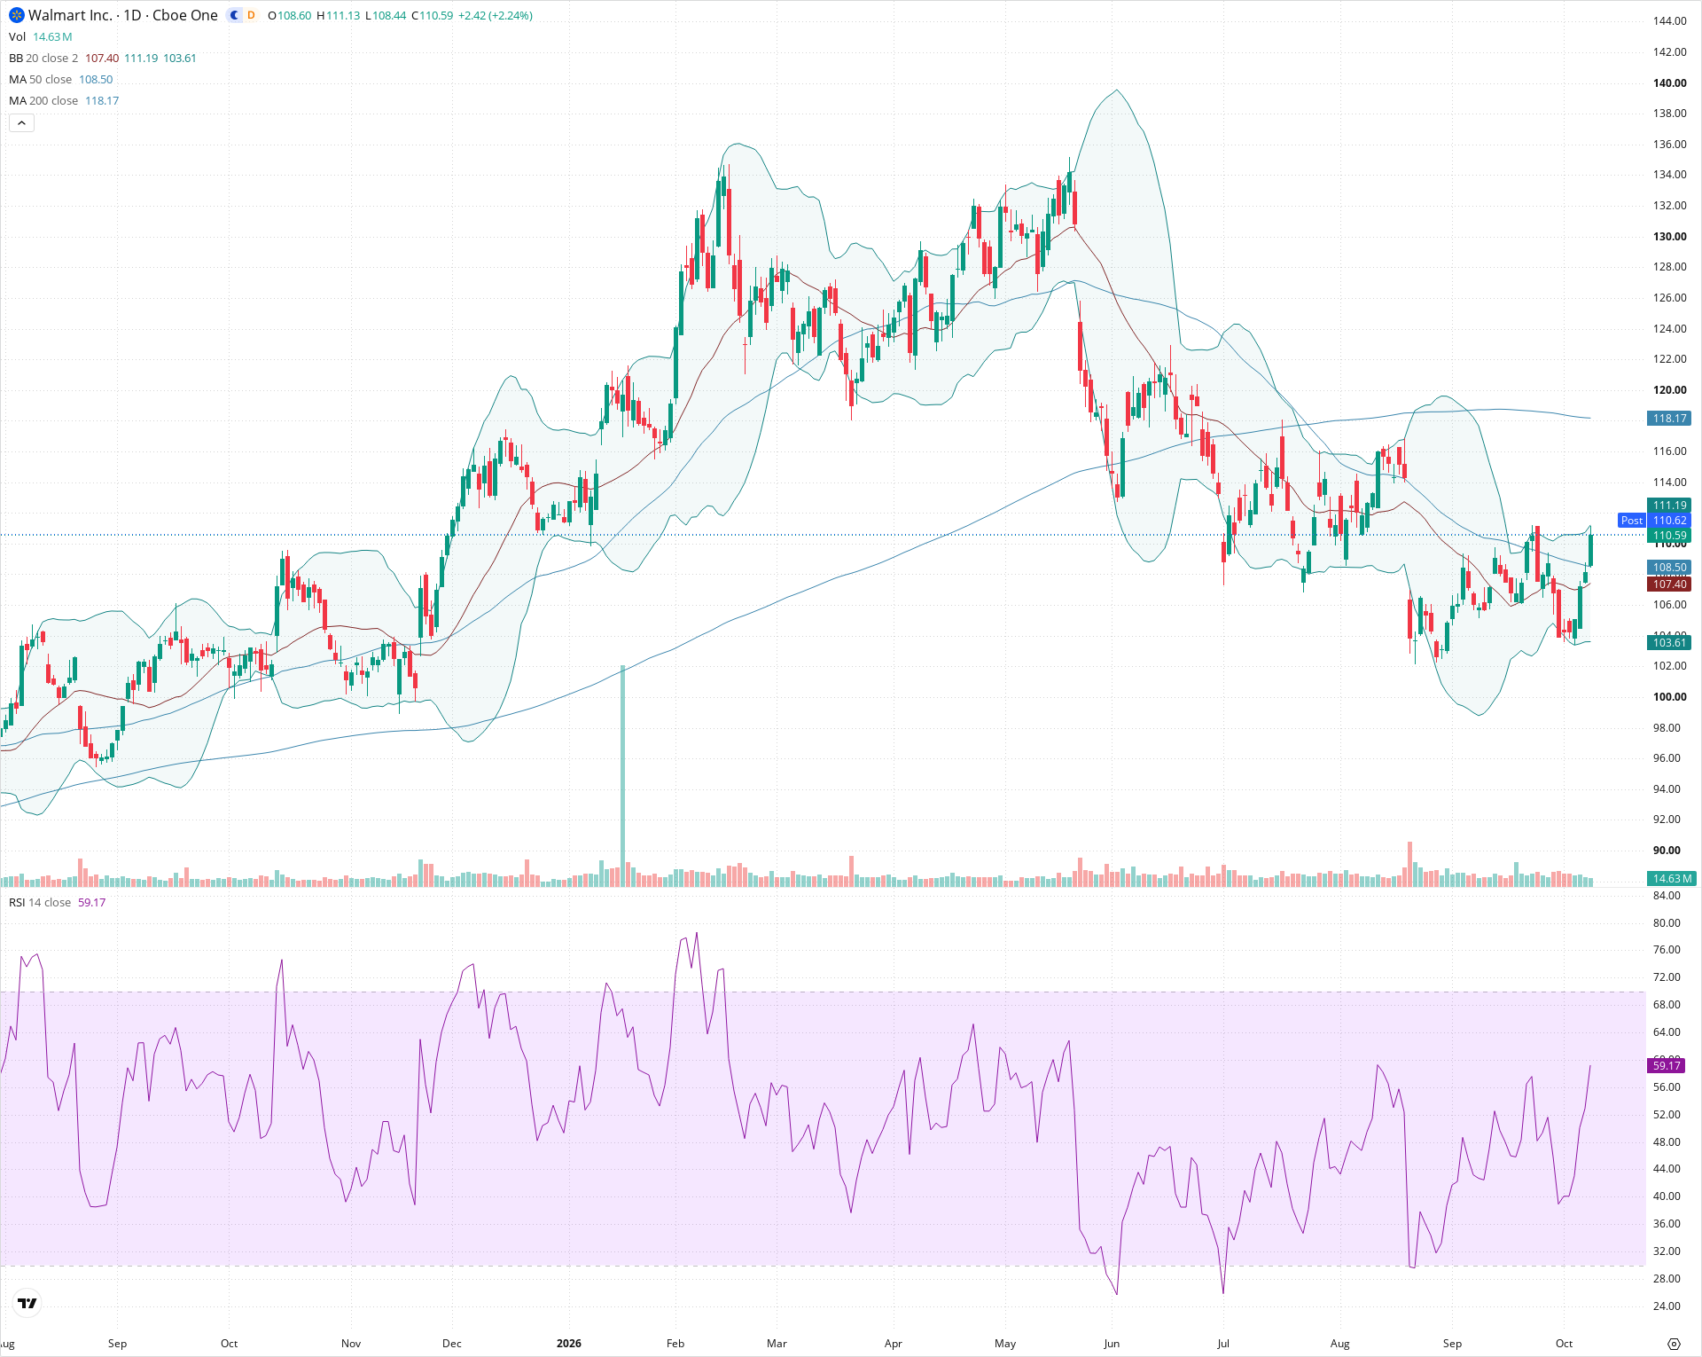Click the 2026 label on time axis
The image size is (1702, 1357).
(569, 1344)
